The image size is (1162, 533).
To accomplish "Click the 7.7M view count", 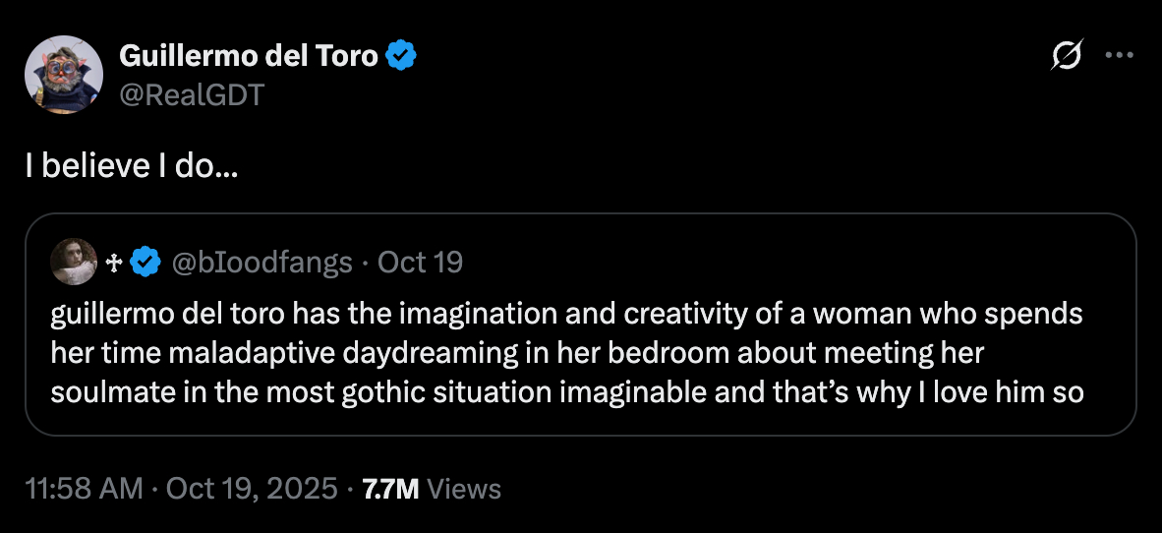I will point(391,489).
